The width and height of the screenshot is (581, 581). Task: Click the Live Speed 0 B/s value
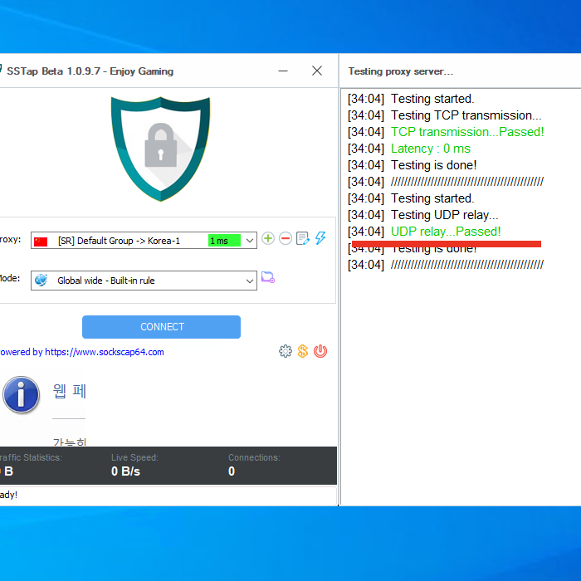tap(125, 471)
